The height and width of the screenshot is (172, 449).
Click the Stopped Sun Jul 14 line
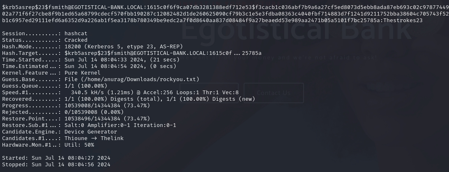click(x=56, y=165)
